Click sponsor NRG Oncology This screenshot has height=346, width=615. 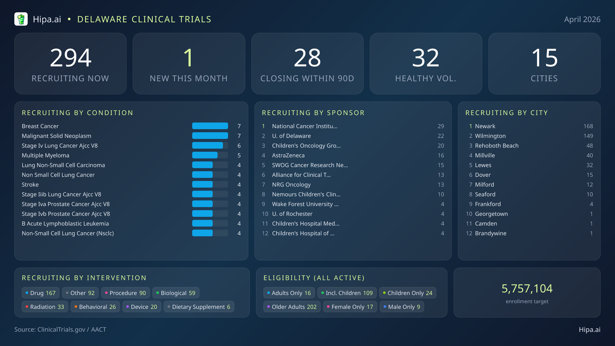[353, 185]
